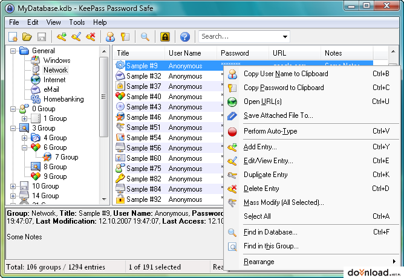
Task: Collapse the 3 Group tree node
Action: (13, 128)
